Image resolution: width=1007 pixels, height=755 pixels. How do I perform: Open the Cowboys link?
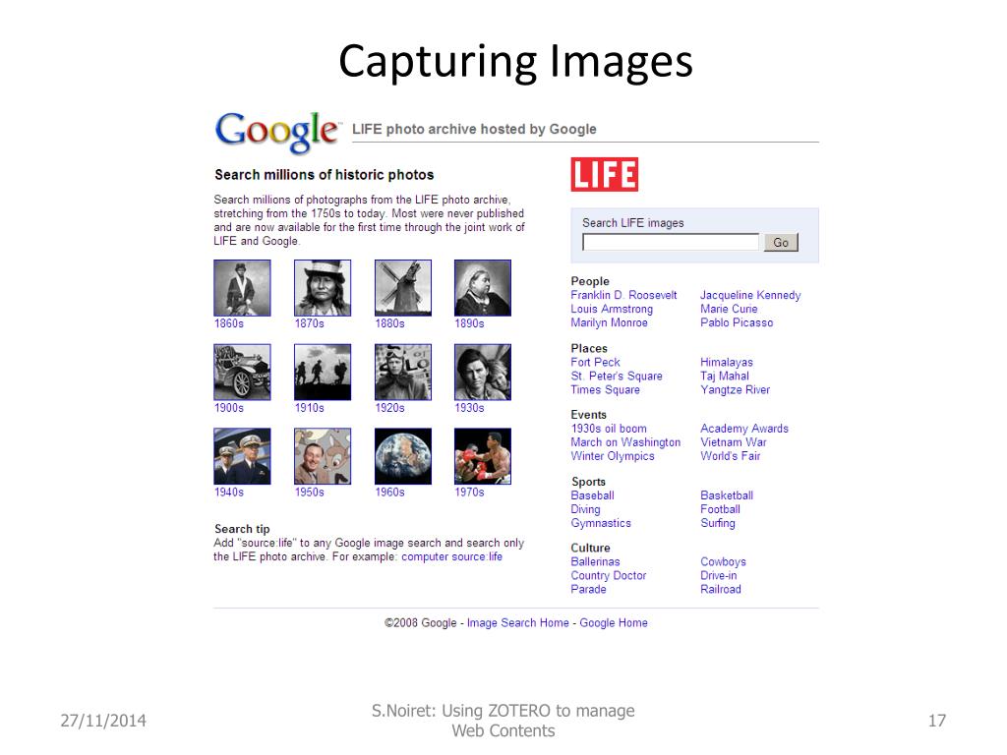click(x=723, y=561)
